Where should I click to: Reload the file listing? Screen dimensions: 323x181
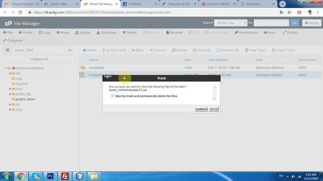point(180,50)
